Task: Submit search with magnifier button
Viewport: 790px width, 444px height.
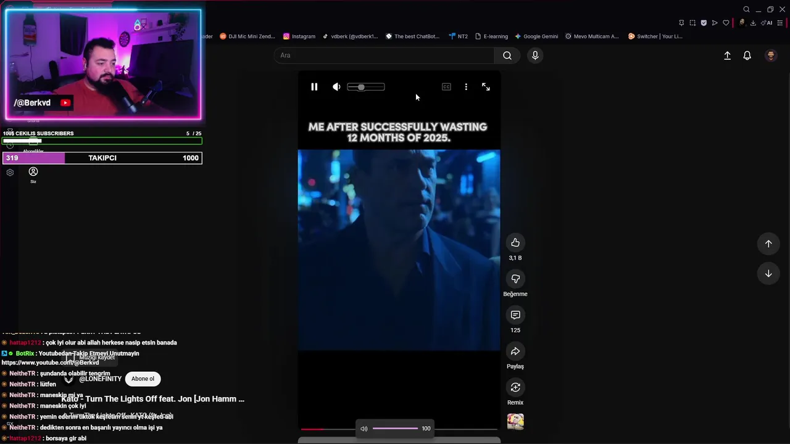Action: coord(507,55)
